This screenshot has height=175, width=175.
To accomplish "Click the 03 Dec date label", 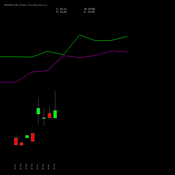I will (49, 167).
